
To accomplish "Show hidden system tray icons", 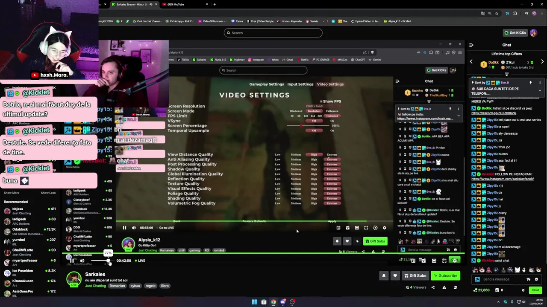I will [499, 302].
